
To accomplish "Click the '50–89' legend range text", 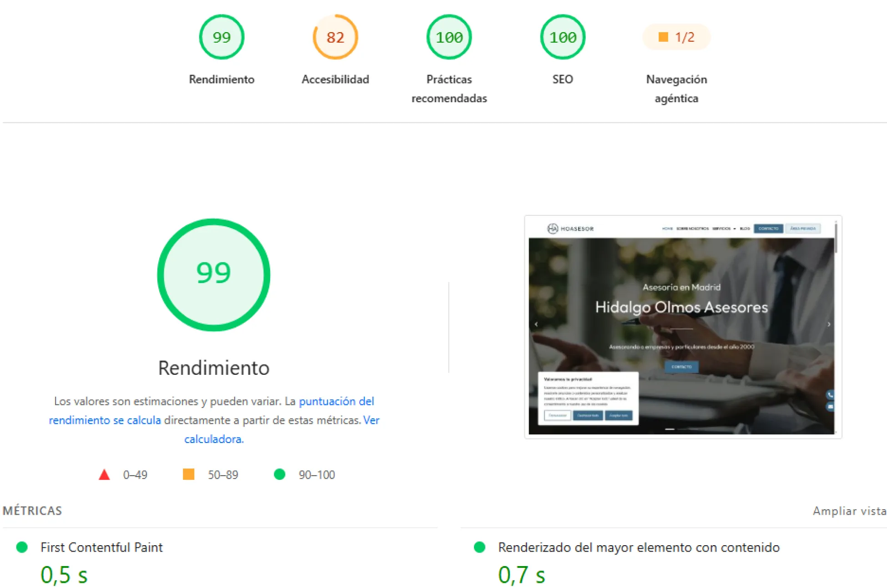I will [223, 475].
